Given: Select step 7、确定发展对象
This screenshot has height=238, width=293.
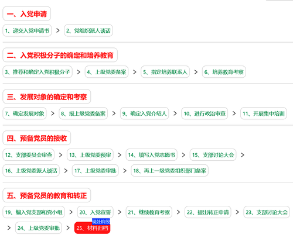Looking at the screenshot, I should point(25,113).
